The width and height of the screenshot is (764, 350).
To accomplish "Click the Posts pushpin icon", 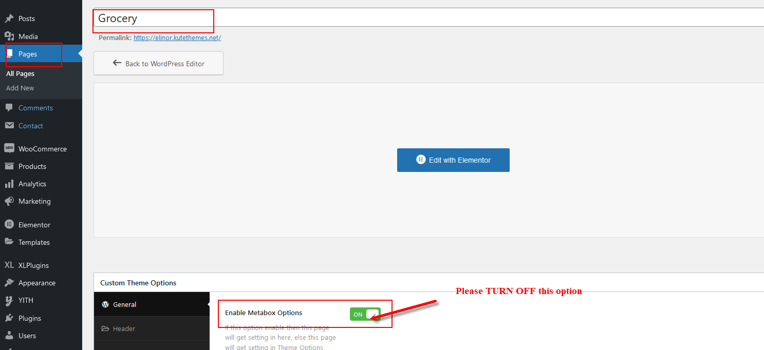I will click(9, 18).
